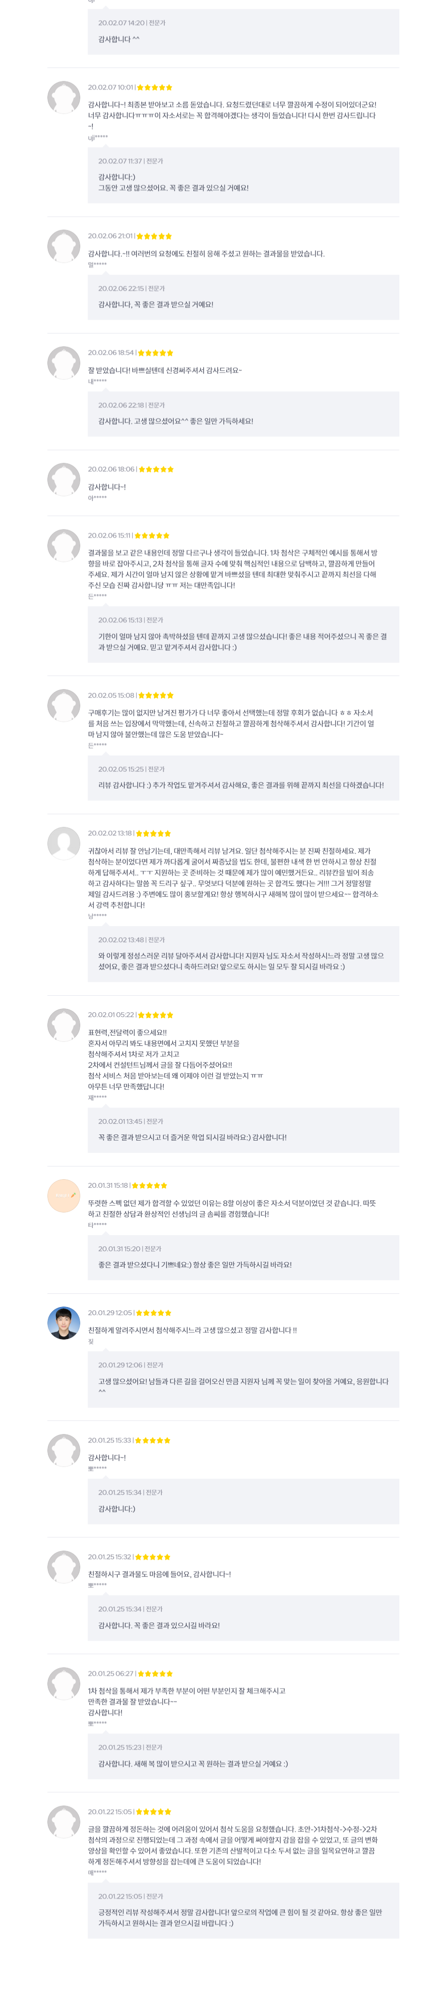Viewport: 443px width, 1993px height.
Task: Click the avatar on the 20.02.02 13:18 review
Action: pos(63,843)
